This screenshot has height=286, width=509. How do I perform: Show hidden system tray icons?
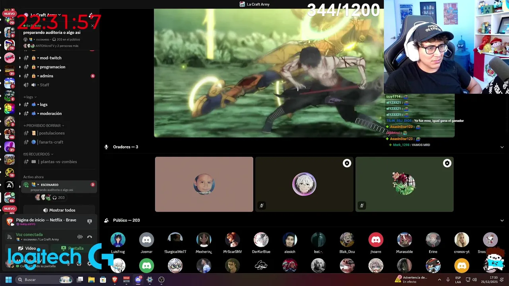point(439,280)
